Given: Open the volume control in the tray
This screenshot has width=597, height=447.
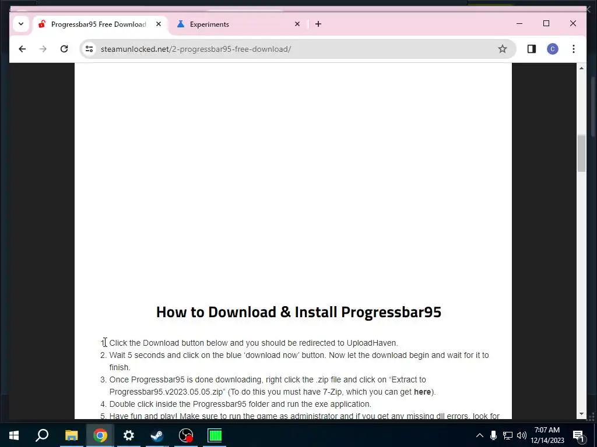Looking at the screenshot, I should (x=522, y=435).
